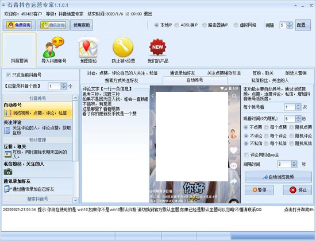Open 搜索方式关注好友 tab
Image resolution: width=316 pixels, height=241 pixels.
pos(122,80)
